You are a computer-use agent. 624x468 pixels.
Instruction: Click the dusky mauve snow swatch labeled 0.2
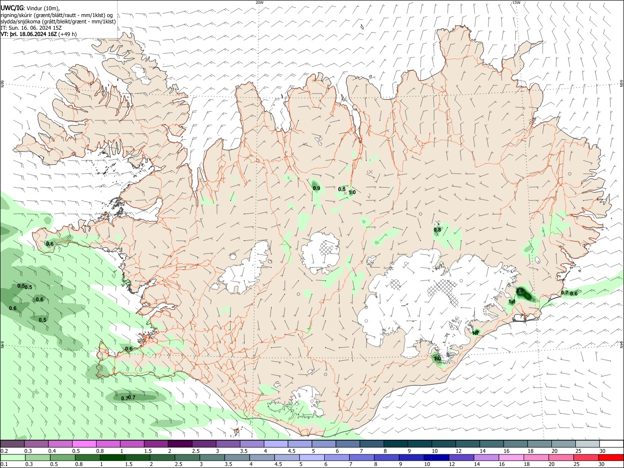(13, 444)
